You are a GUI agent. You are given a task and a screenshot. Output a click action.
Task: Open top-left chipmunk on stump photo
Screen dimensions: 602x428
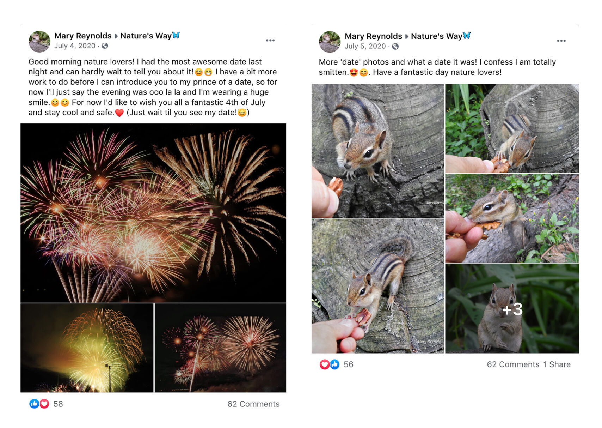377,151
